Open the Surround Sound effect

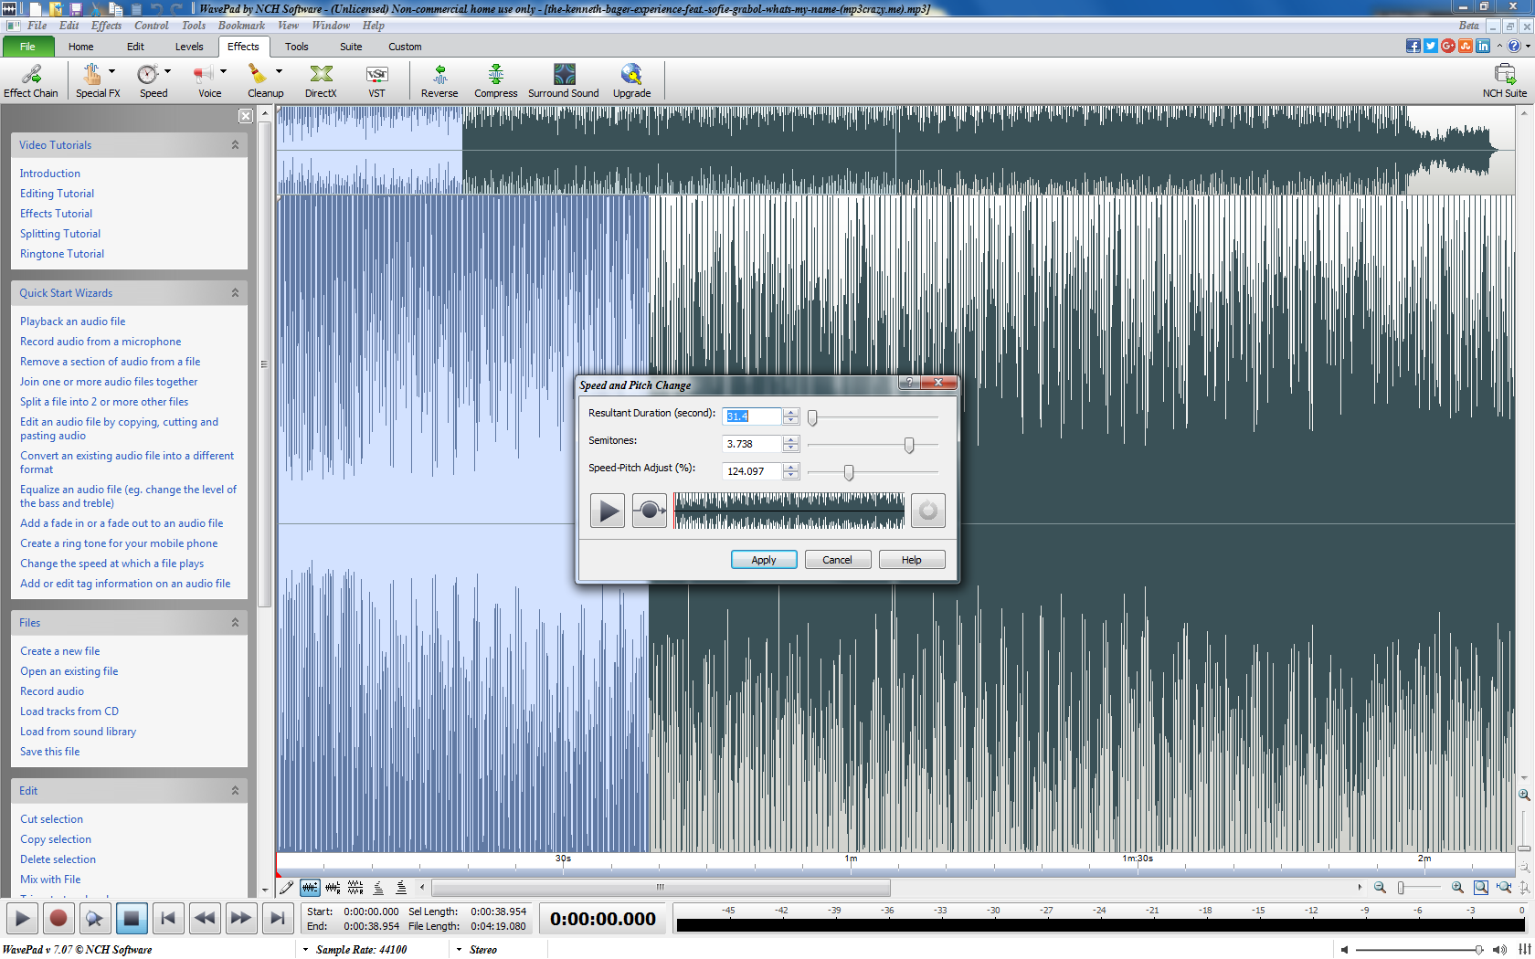click(x=564, y=80)
